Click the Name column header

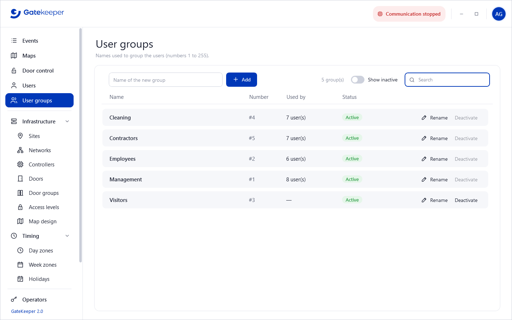117,97
